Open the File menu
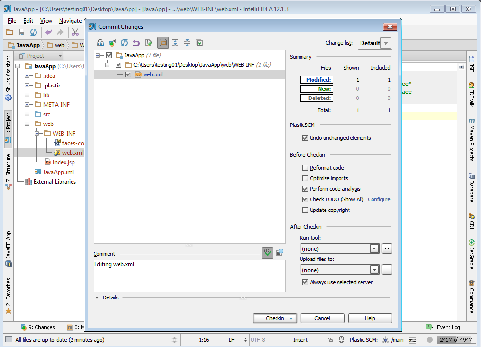481x347 pixels. (12, 21)
